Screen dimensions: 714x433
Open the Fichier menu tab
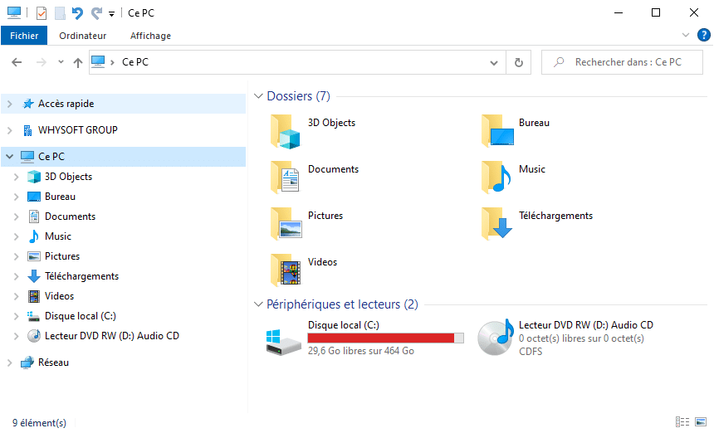(24, 36)
